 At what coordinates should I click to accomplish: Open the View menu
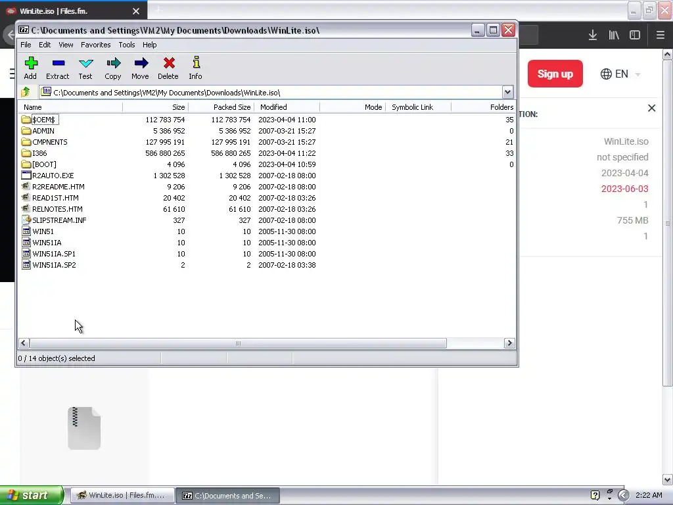[x=66, y=45]
